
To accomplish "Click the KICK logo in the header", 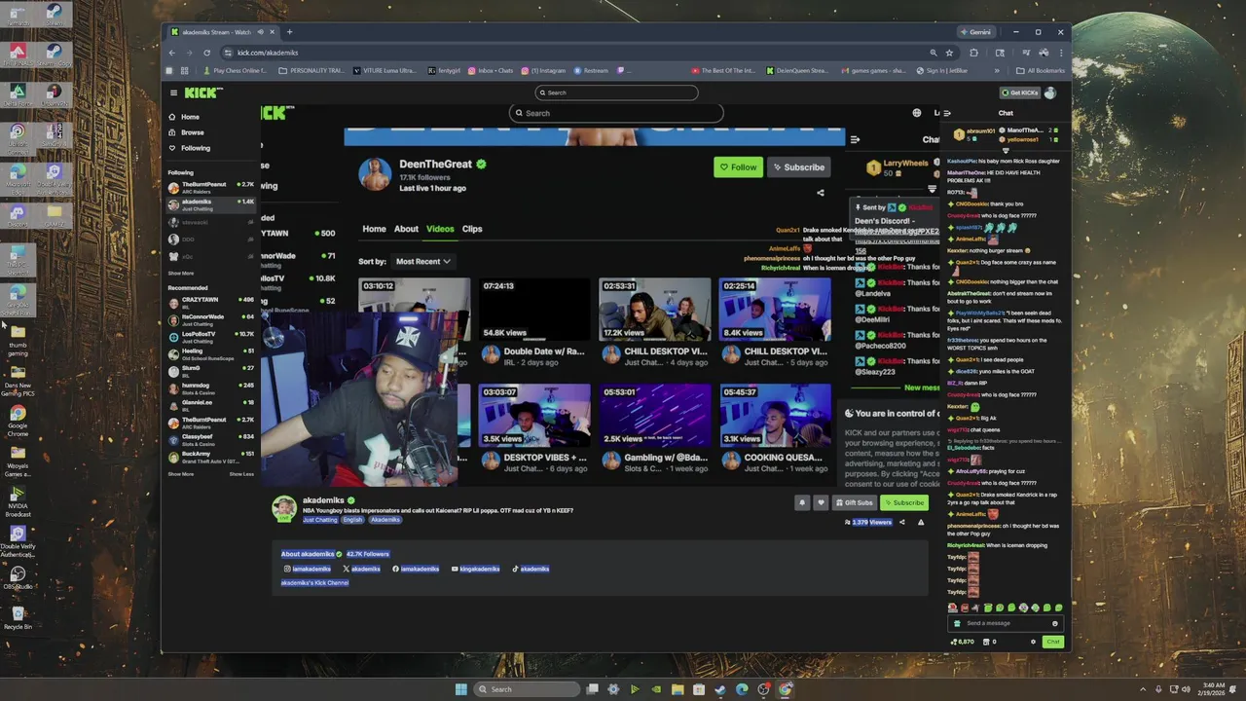I will point(203,92).
